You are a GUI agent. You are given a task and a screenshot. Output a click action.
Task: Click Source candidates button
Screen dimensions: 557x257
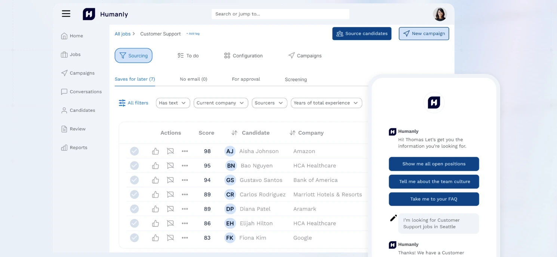pos(362,34)
